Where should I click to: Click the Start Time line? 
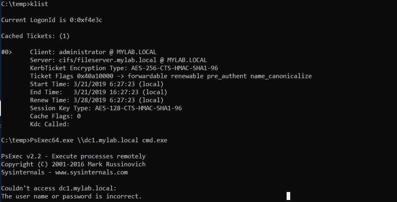point(97,84)
